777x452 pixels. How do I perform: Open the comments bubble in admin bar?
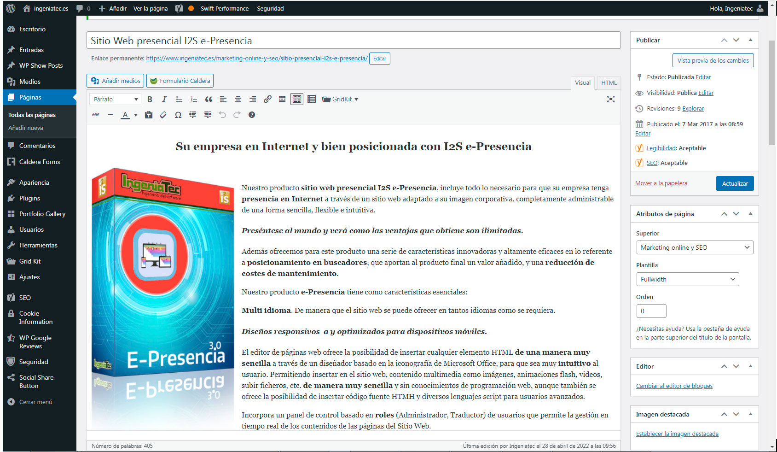pos(83,8)
